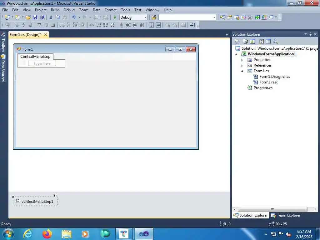Click the Align Bottoms layout icon
This screenshot has width=320, height=240.
[53, 25]
